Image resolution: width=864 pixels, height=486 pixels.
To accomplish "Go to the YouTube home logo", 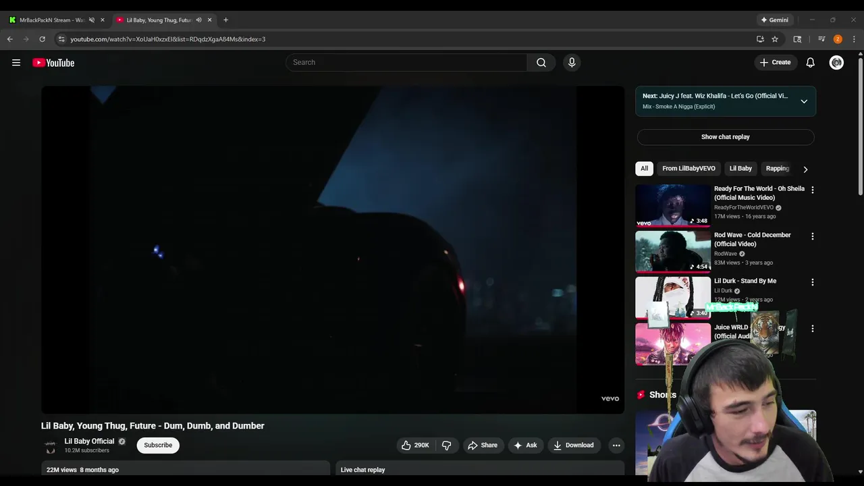I will pos(53,63).
